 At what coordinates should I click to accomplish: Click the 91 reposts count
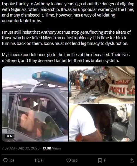[x=42, y=160]
